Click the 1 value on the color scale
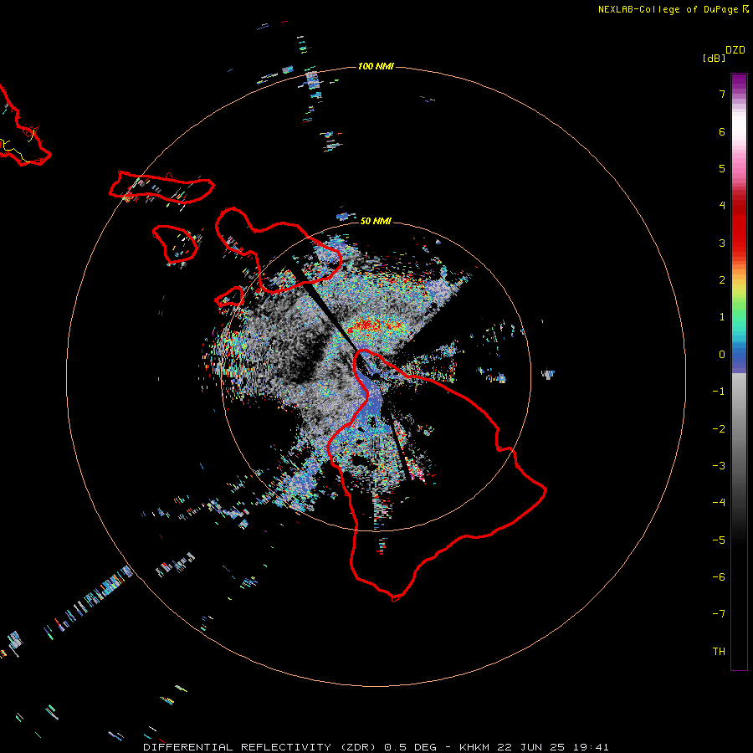Viewport: 753px width, 753px height. click(x=722, y=317)
